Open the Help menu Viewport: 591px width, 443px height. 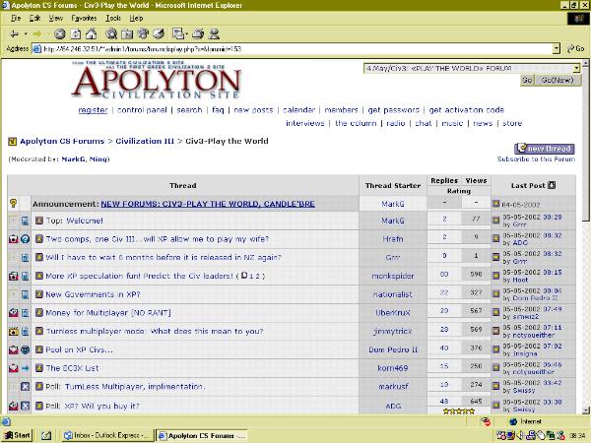point(136,18)
